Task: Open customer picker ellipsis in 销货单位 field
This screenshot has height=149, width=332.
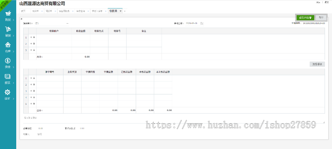Action: (x=68, y=23)
